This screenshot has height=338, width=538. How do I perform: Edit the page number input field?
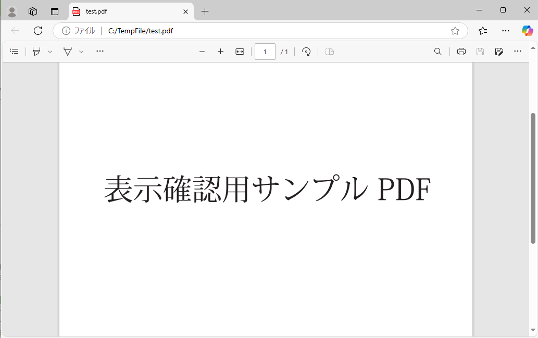point(265,52)
